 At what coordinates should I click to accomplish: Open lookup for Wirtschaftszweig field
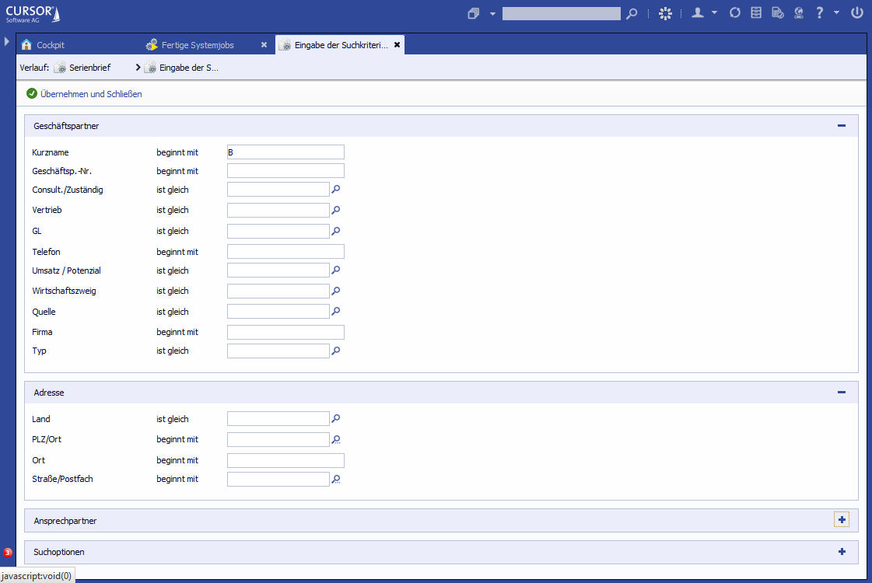click(x=336, y=291)
